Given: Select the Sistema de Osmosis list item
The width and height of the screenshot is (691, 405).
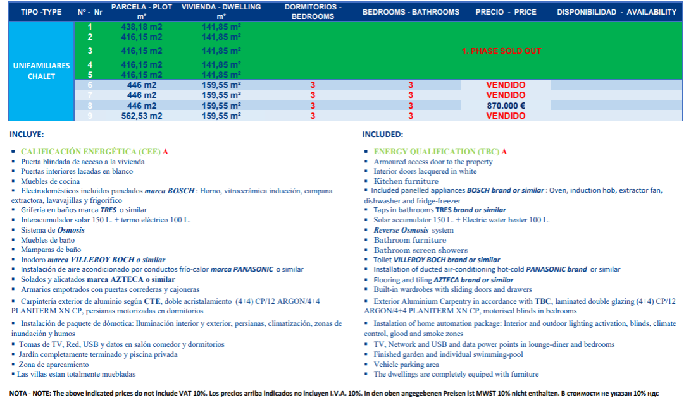Looking at the screenshot, I should tap(53, 230).
